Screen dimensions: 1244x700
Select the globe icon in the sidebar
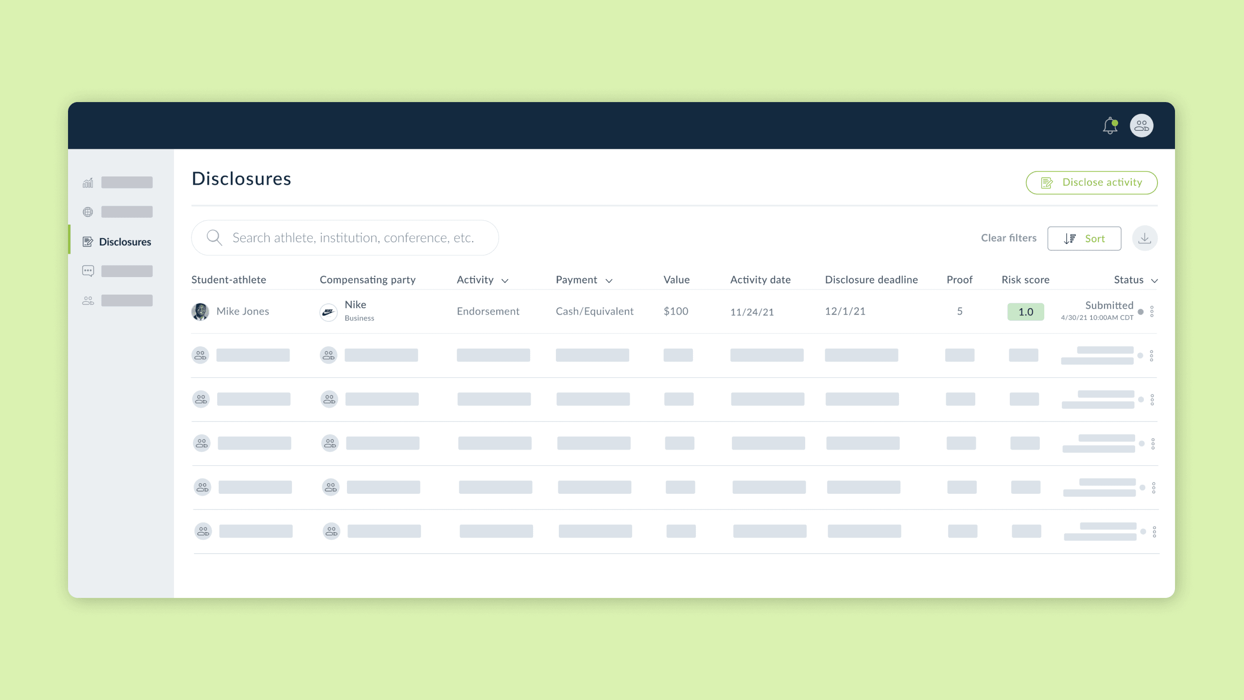pyautogui.click(x=88, y=212)
